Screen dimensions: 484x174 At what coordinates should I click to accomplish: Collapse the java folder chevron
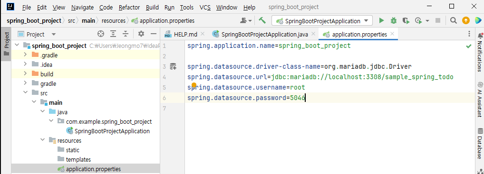[43, 112]
